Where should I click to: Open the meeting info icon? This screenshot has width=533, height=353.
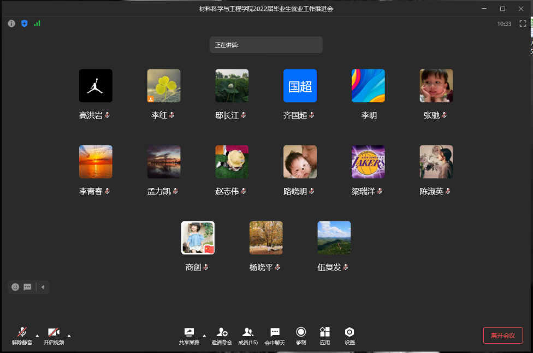tap(11, 23)
